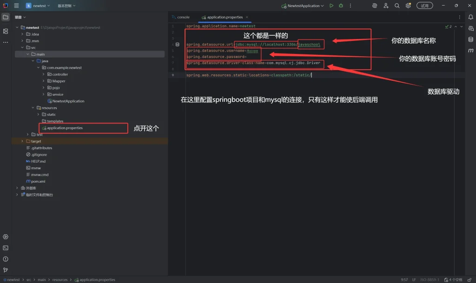
Task: Run NewtestApplication with the green play icon
Action: pyautogui.click(x=331, y=6)
